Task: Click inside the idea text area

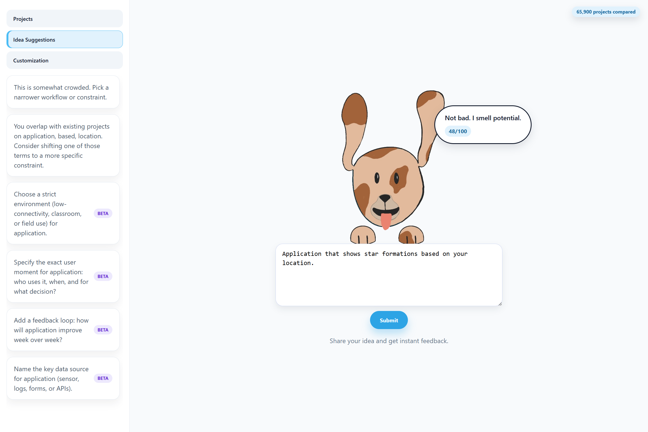Action: coord(389,275)
